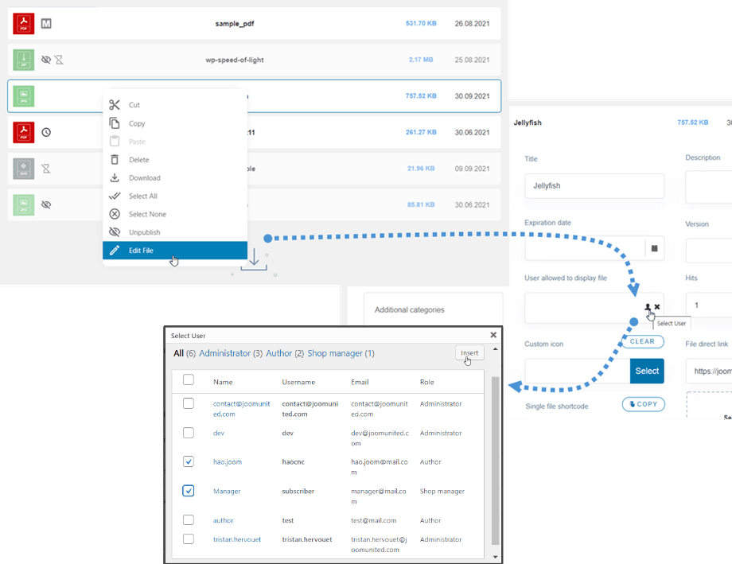732x564 pixels.
Task: Click the calendar icon beside Expiration date
Action: [654, 248]
